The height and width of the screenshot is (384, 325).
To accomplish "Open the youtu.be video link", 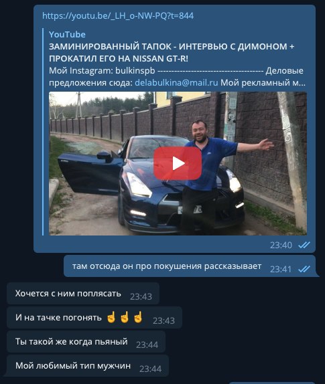I will point(118,16).
